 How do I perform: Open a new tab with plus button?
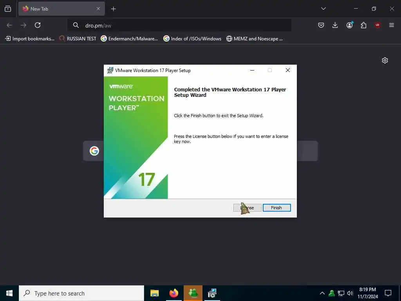click(x=113, y=9)
